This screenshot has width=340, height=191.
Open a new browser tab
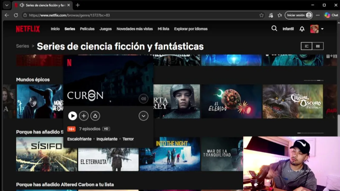78,5
